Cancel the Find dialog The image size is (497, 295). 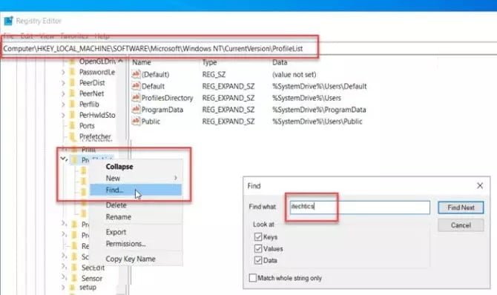point(461,225)
